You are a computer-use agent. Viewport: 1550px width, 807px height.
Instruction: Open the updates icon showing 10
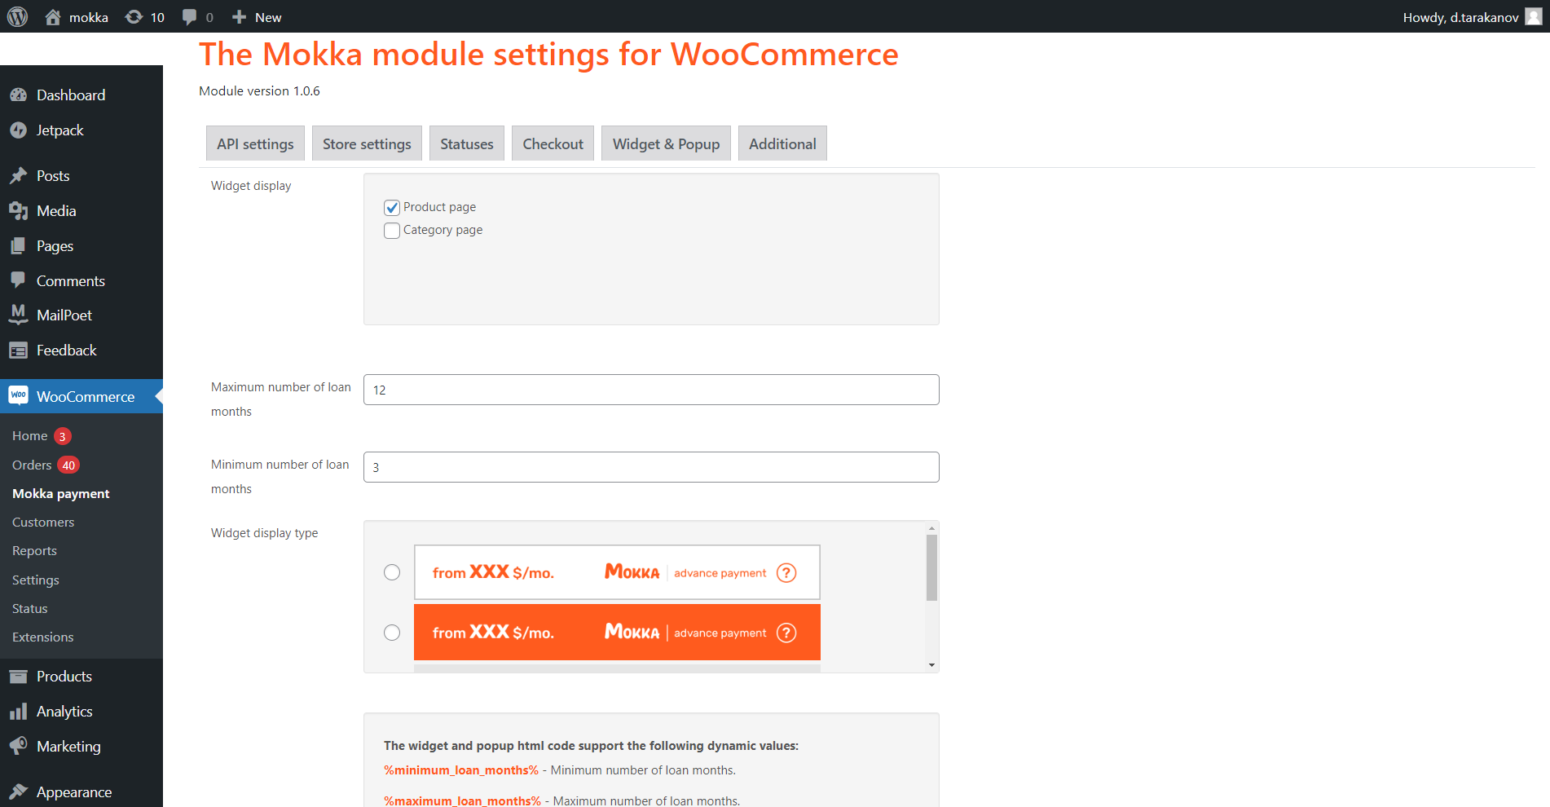[x=134, y=17]
